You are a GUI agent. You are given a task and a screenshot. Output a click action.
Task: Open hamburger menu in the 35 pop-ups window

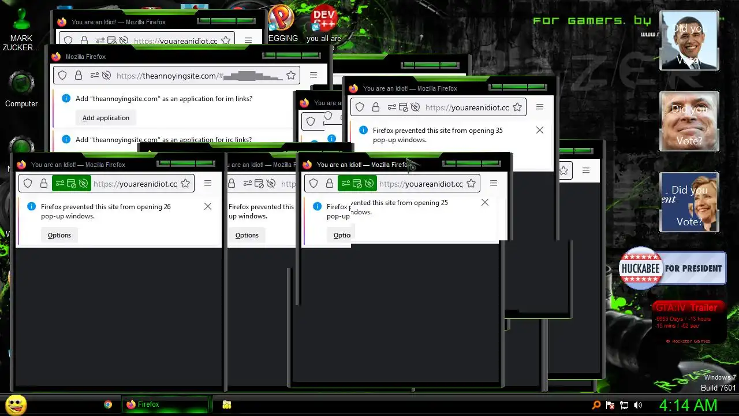pyautogui.click(x=540, y=107)
